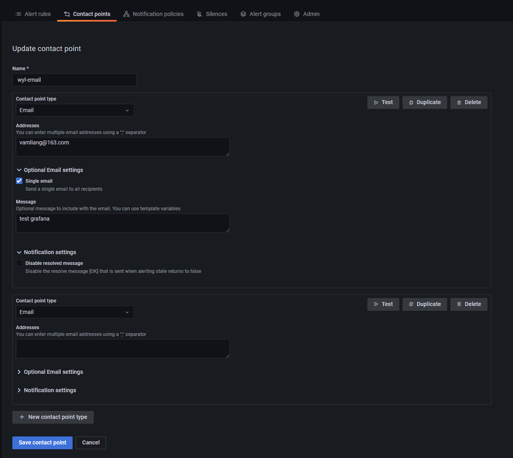Click the Notification policies hierarchy icon
This screenshot has width=513, height=458.
pyautogui.click(x=126, y=14)
